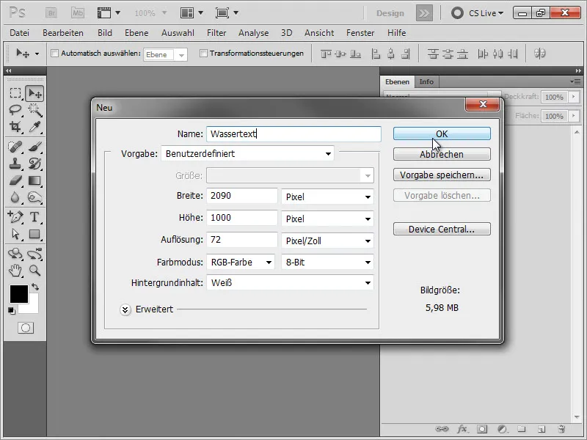This screenshot has width=587, height=440.
Task: Select the Rectangular Marquee tool
Action: [15, 93]
